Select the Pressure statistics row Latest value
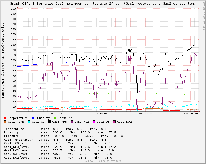The image size is (206, 164). coord(58,136)
